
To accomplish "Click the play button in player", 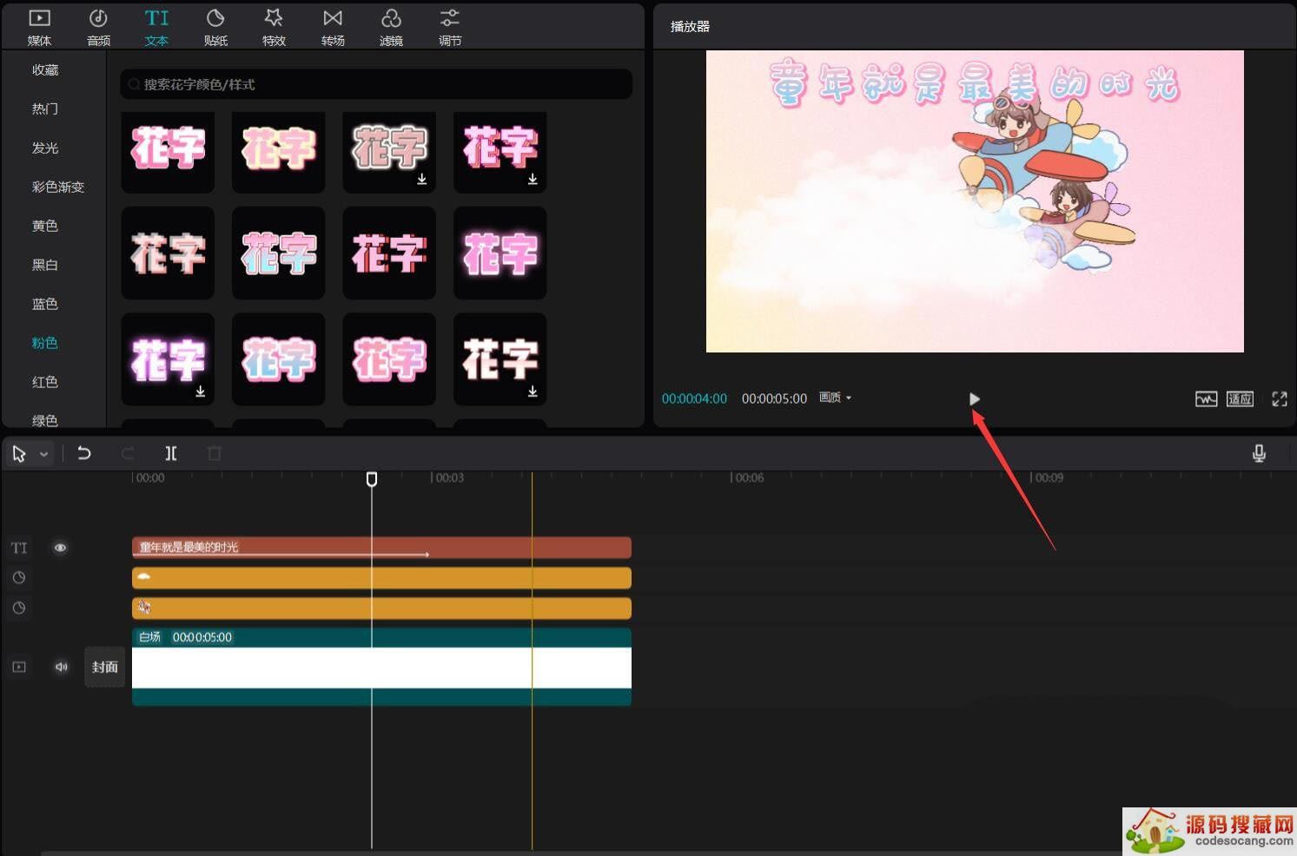I will tap(974, 398).
